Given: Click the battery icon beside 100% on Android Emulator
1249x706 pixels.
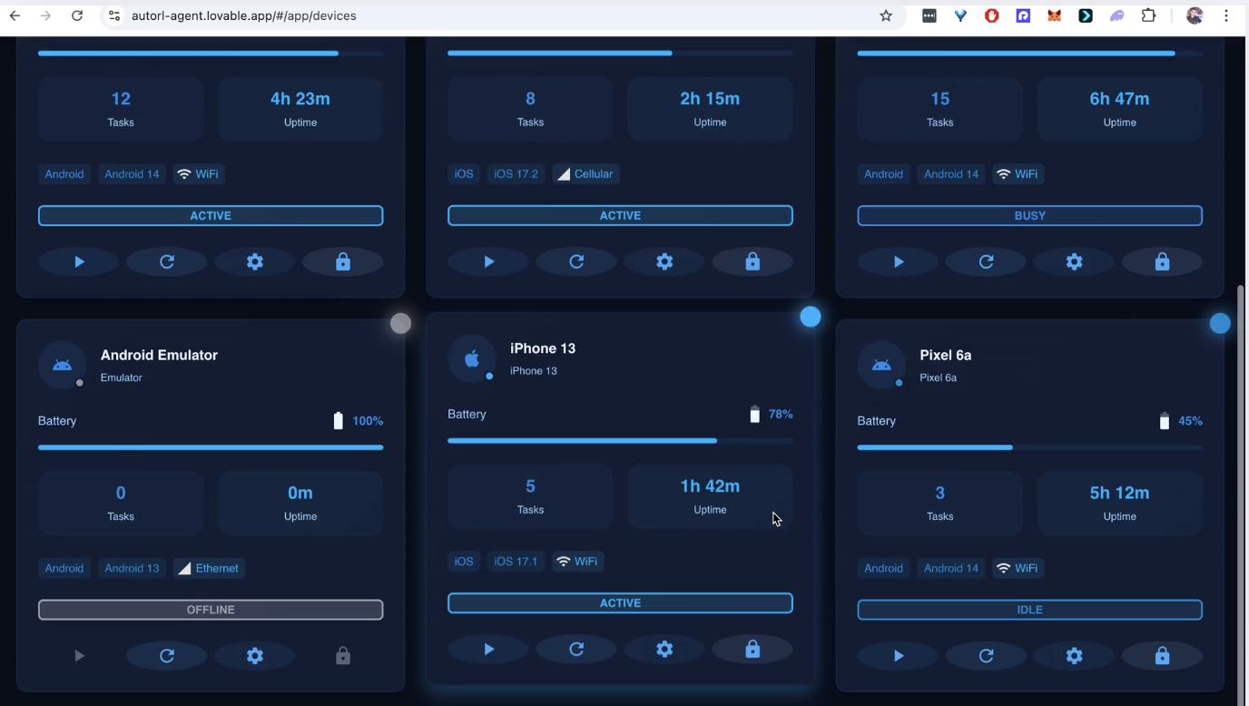Looking at the screenshot, I should point(338,421).
